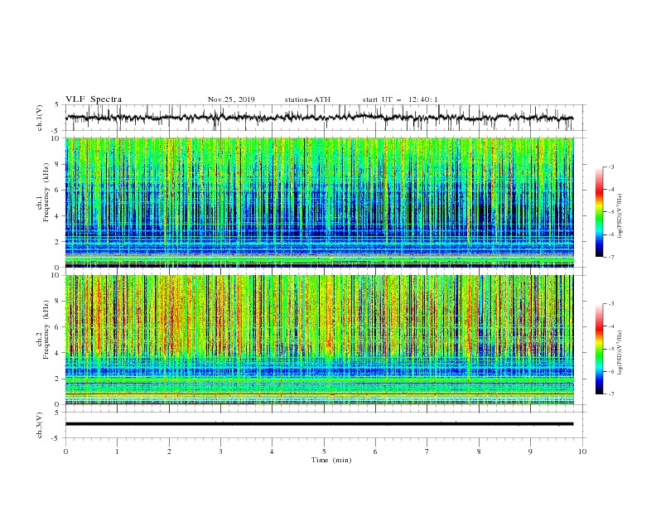Click the 'ch.3(V)' axis label

(x=40, y=425)
